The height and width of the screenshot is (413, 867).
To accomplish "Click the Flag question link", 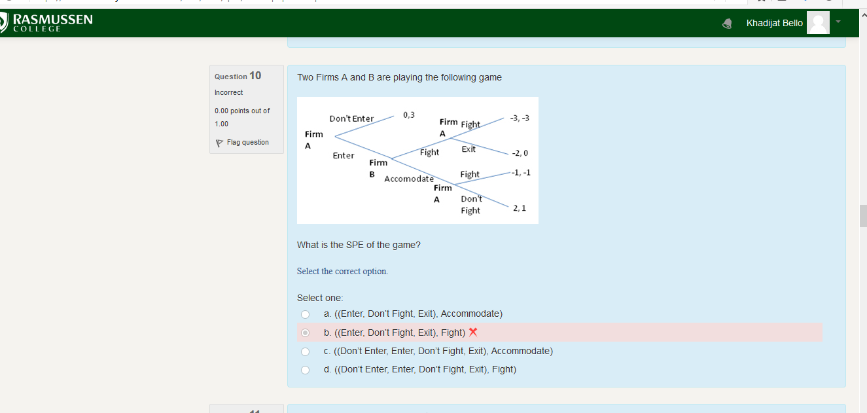I will (x=247, y=143).
